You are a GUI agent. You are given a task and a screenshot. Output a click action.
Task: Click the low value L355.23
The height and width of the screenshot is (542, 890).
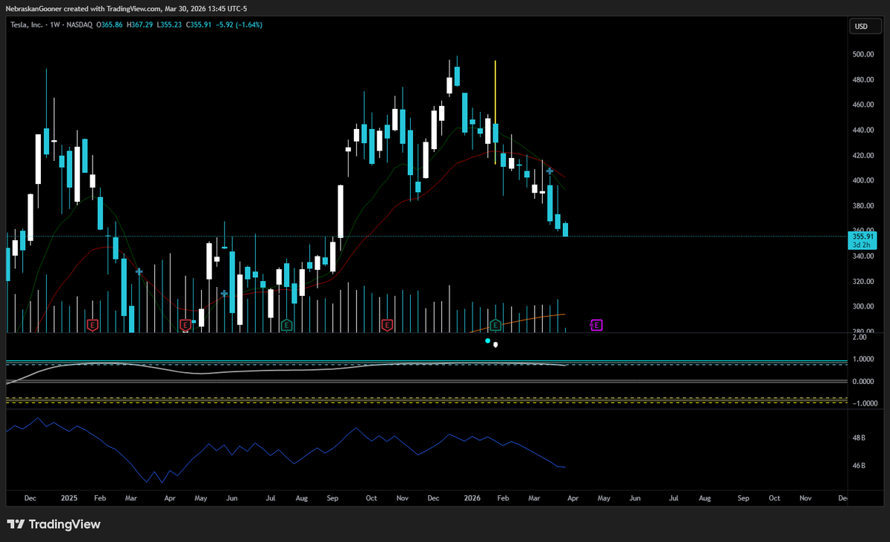[171, 24]
